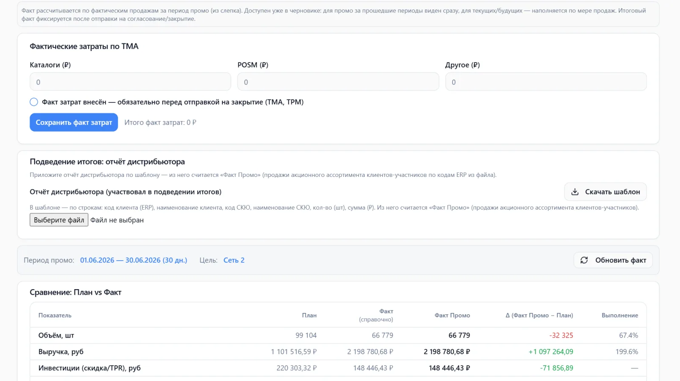Viewport: 680px width, 381px height.
Task: Click the Факт (справочно) column header
Action: click(376, 315)
